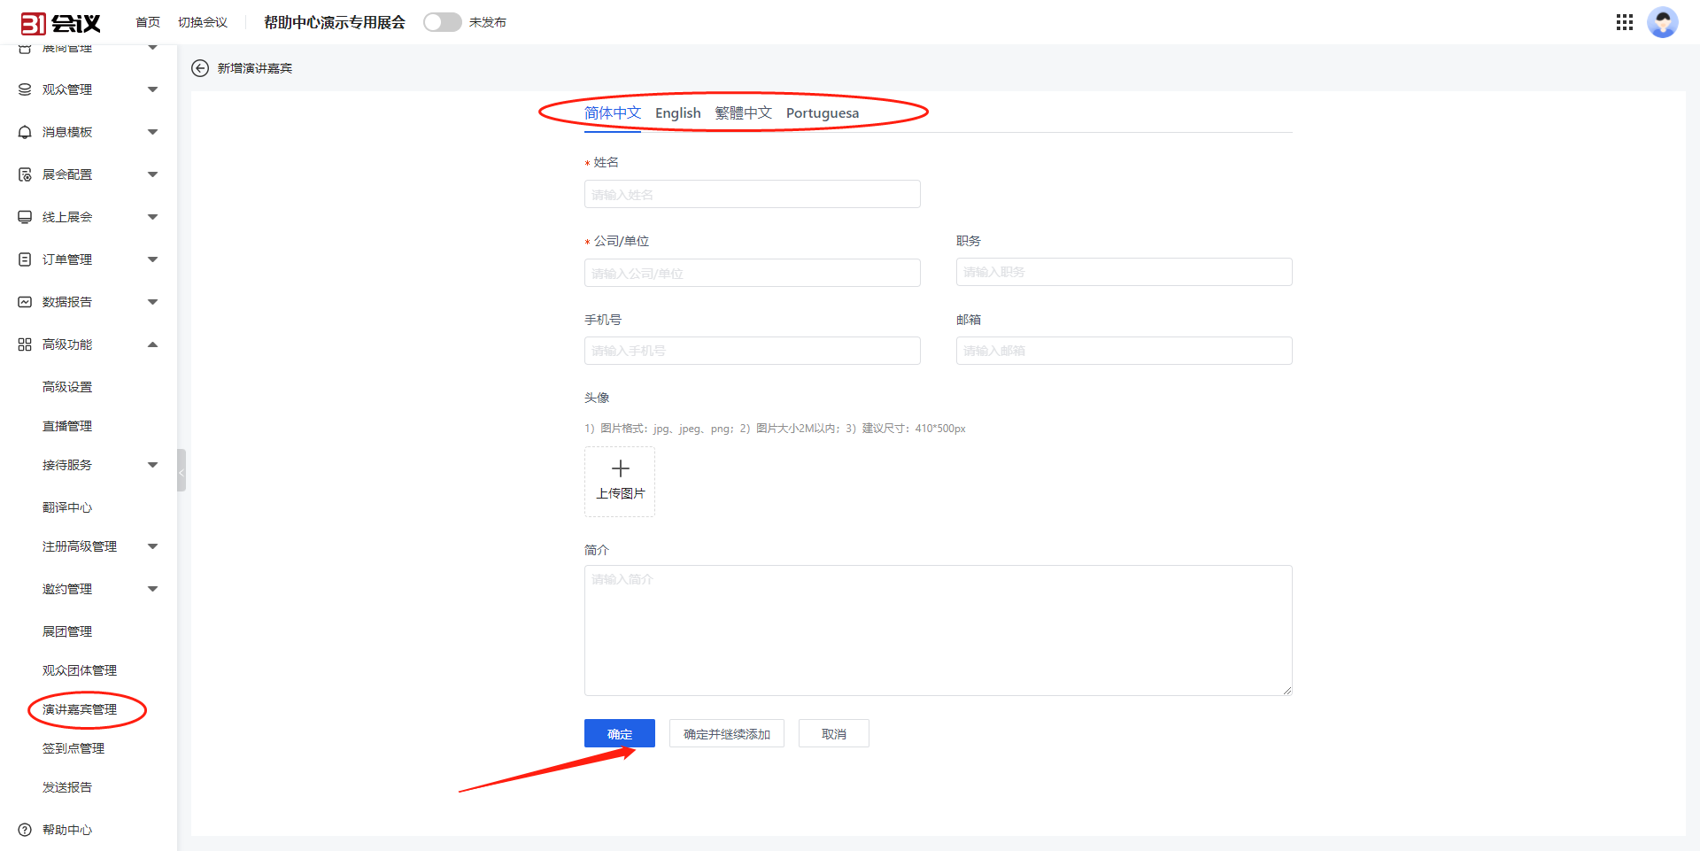1700x851 pixels.
Task: Expand the 订单管理 menu arrow
Action: (152, 259)
